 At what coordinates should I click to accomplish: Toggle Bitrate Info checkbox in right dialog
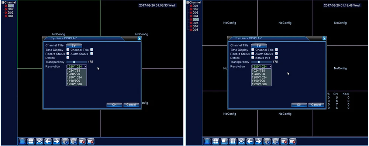click(x=276, y=57)
